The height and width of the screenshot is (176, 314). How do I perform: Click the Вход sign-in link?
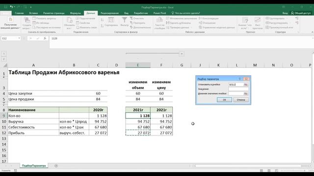pyautogui.click(x=285, y=13)
